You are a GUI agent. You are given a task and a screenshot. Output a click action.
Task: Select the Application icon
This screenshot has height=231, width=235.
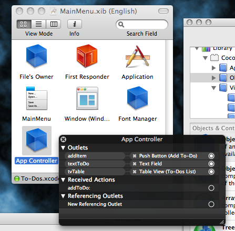click(138, 56)
